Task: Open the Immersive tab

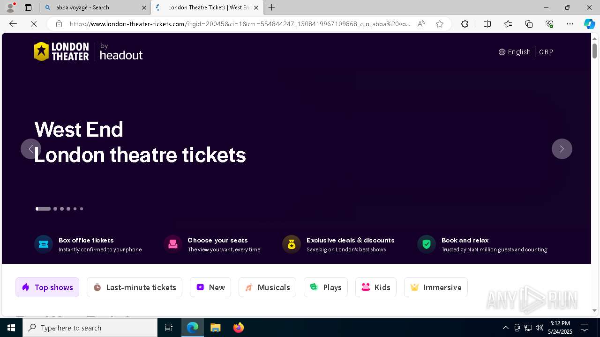Action: 436,287
